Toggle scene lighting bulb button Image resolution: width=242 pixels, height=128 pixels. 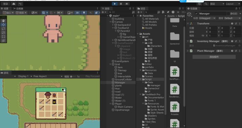[84, 13]
